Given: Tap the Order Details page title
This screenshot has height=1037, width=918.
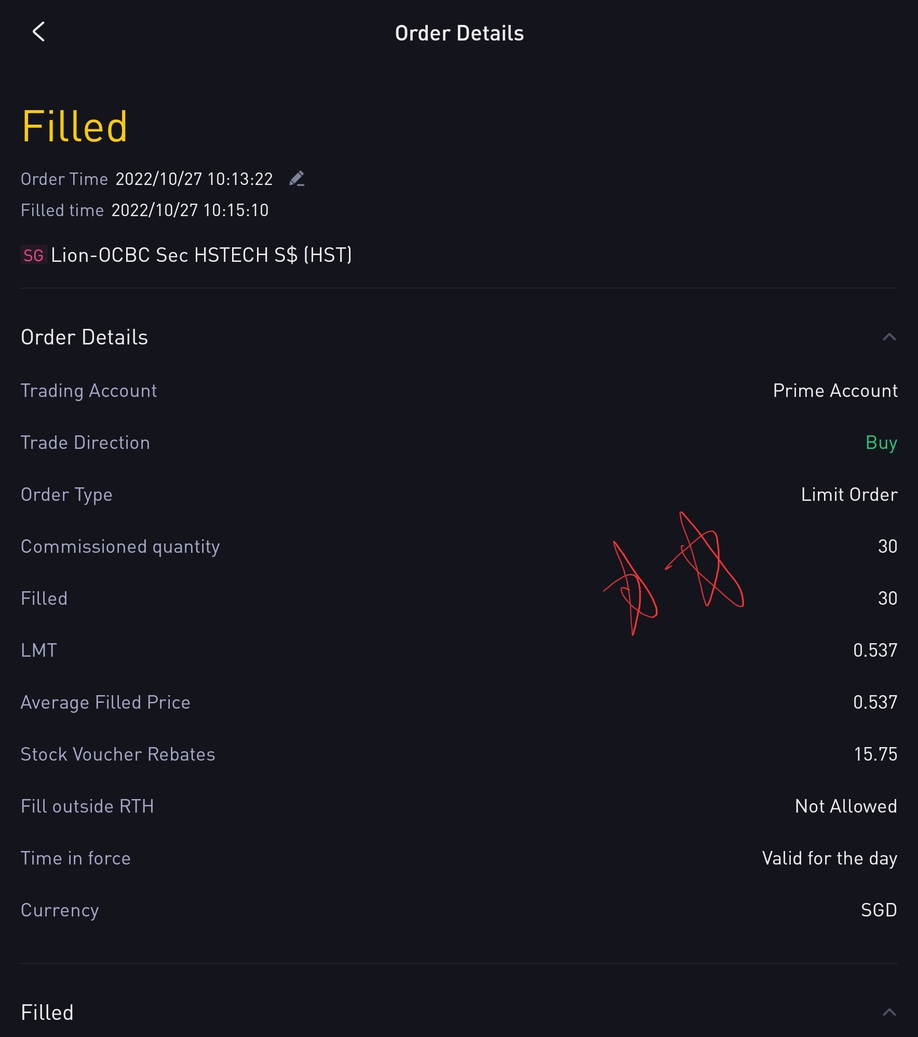Looking at the screenshot, I should [459, 33].
